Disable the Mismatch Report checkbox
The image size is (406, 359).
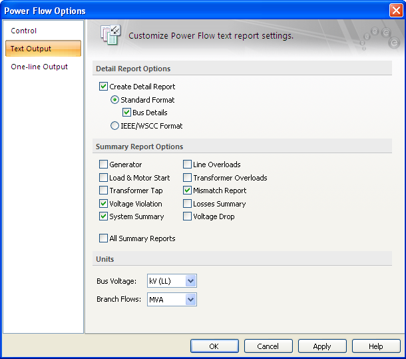[187, 190]
